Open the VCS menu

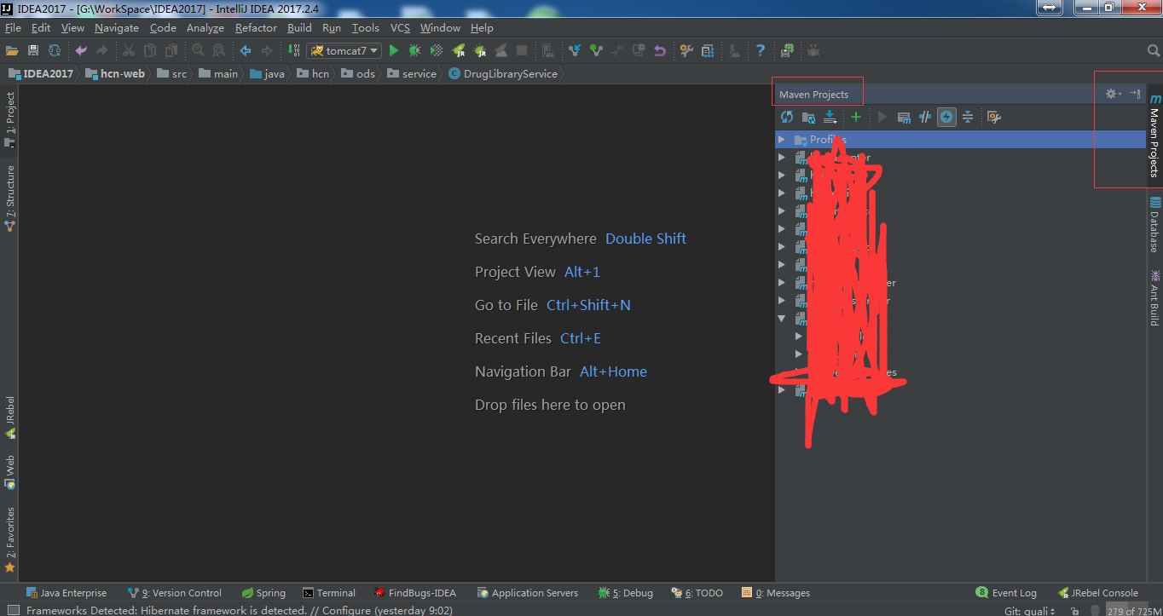[400, 28]
